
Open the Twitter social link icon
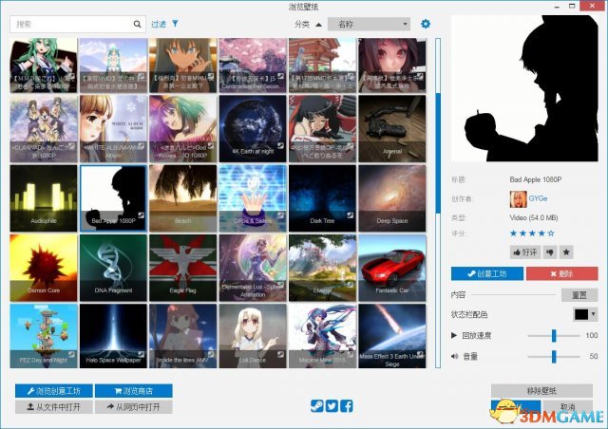(332, 406)
